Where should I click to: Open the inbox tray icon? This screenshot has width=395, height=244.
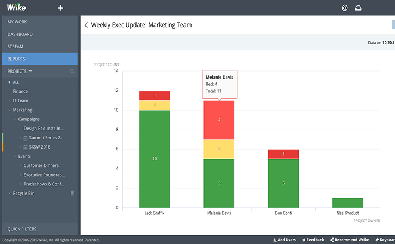point(359,8)
